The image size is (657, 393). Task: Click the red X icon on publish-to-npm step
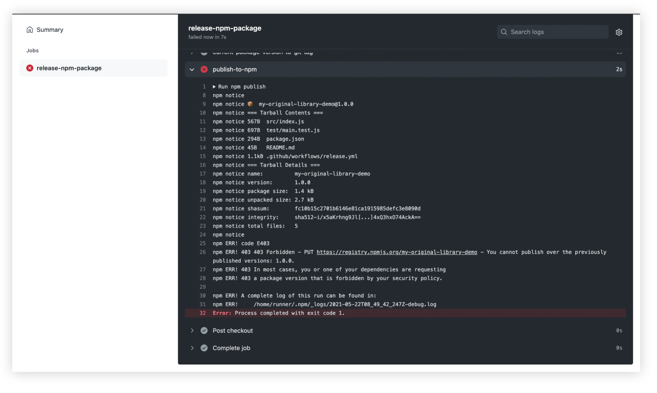[204, 69]
